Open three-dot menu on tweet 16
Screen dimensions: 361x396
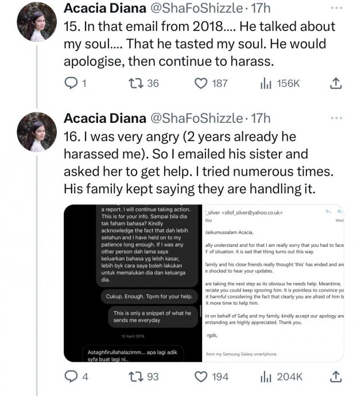click(337, 118)
